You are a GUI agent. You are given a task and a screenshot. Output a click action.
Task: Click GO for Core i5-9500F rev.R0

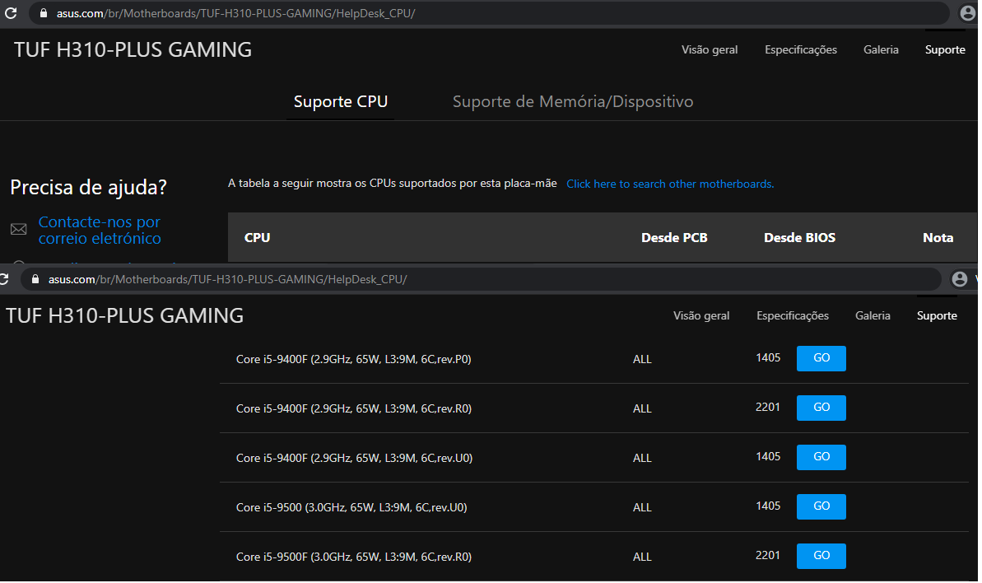pos(821,556)
